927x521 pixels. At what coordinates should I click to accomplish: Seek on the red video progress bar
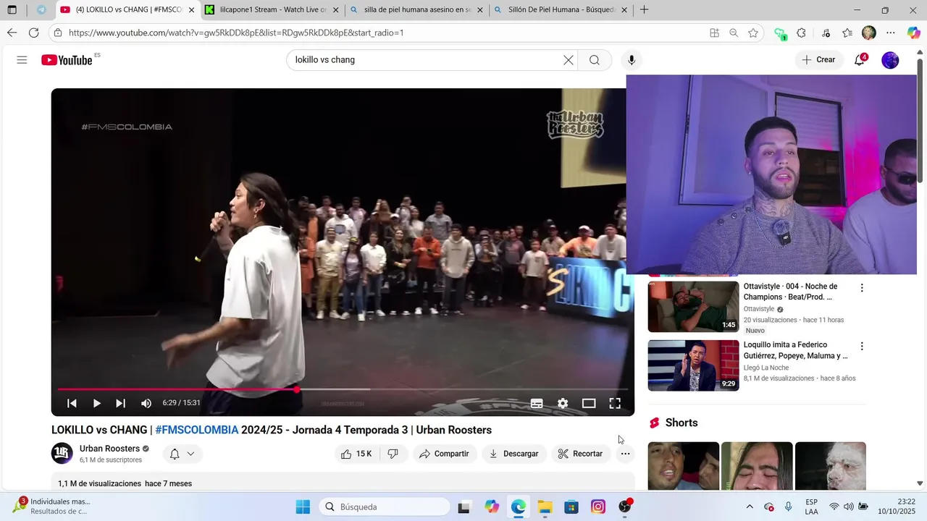pos(343,389)
